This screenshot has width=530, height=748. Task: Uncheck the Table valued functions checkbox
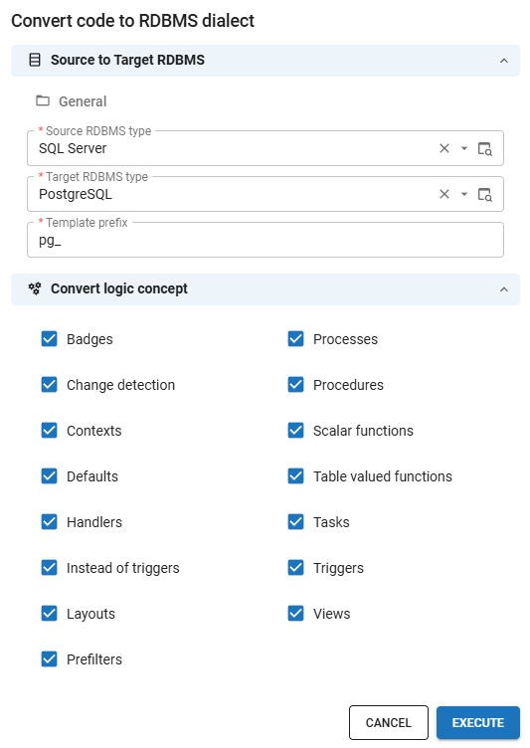(x=295, y=476)
